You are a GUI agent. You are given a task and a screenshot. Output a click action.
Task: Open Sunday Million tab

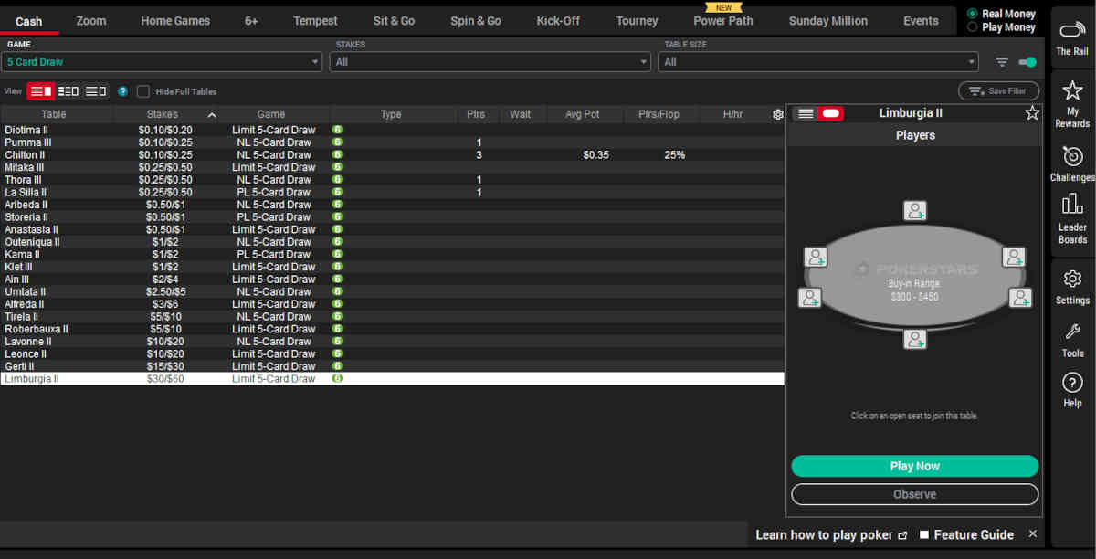click(828, 21)
